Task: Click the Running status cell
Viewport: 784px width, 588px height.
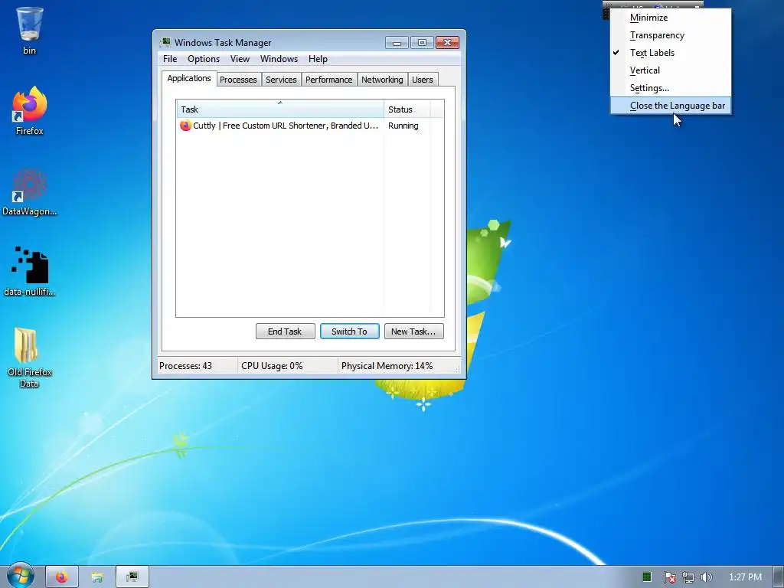Action: coord(403,126)
